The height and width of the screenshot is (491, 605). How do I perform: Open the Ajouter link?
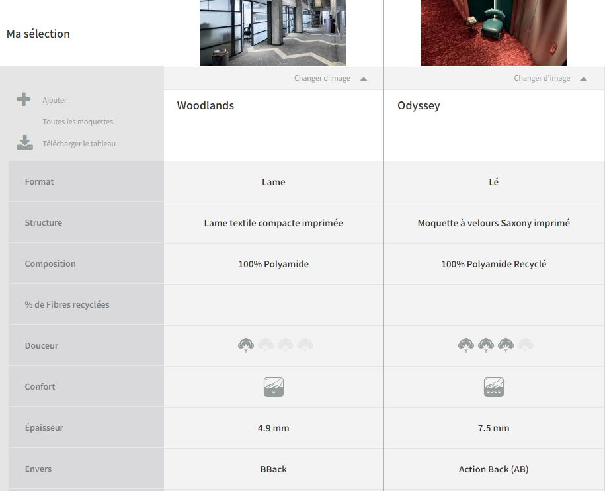click(54, 100)
